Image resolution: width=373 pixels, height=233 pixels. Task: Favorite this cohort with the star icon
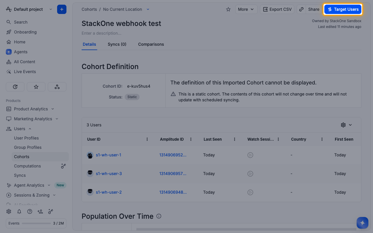[228, 9]
